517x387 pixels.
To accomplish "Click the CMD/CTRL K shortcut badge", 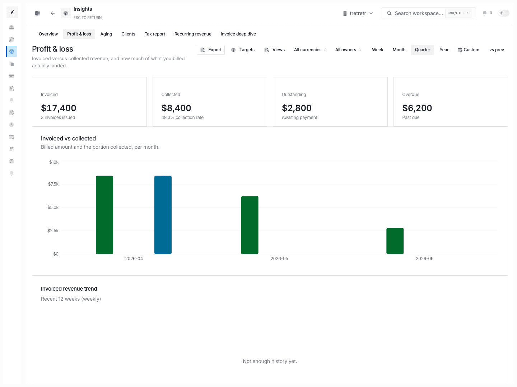I will tap(458, 13).
